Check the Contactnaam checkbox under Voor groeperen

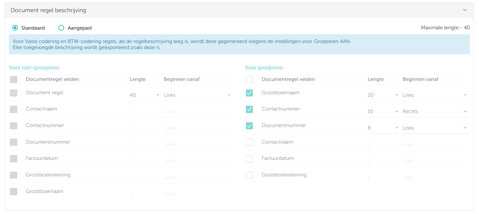(249, 142)
